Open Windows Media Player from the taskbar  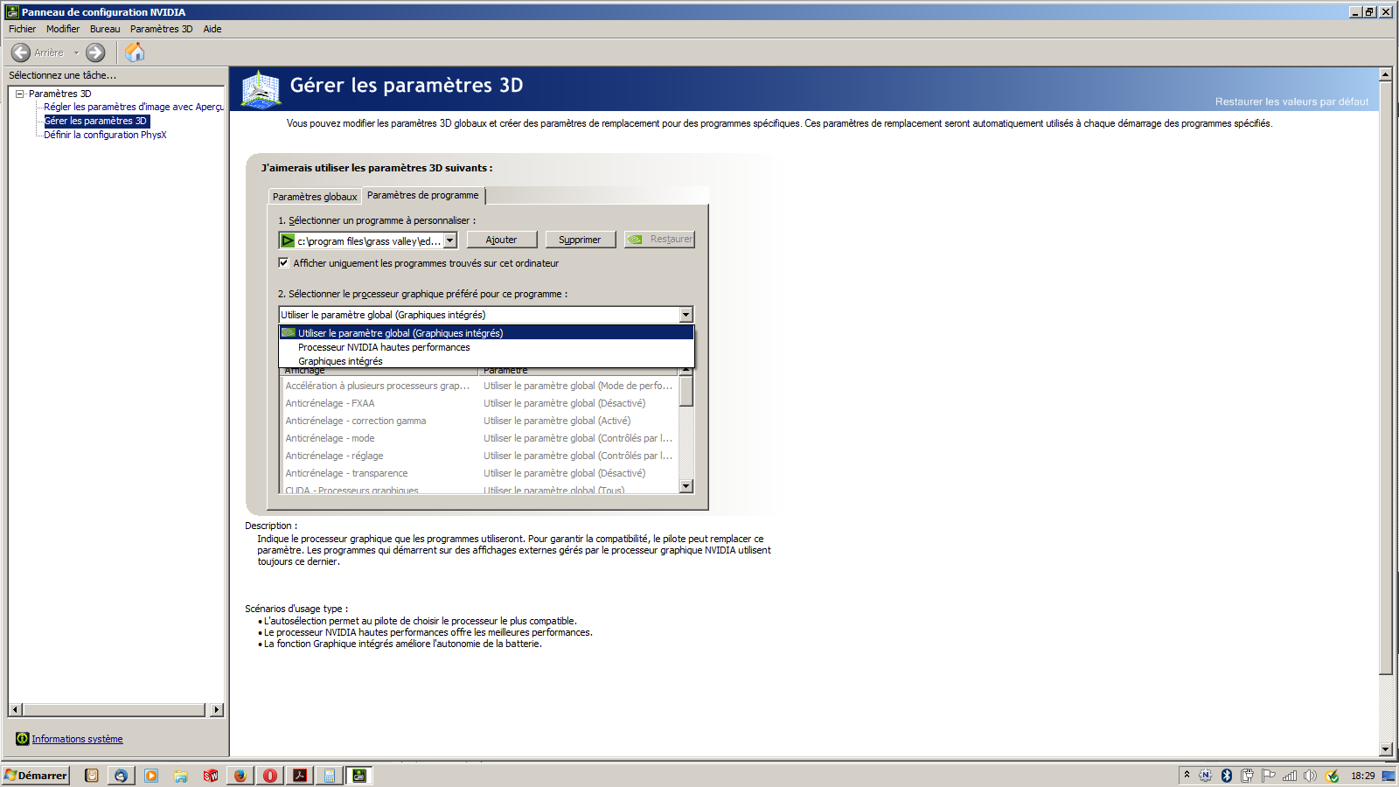151,776
